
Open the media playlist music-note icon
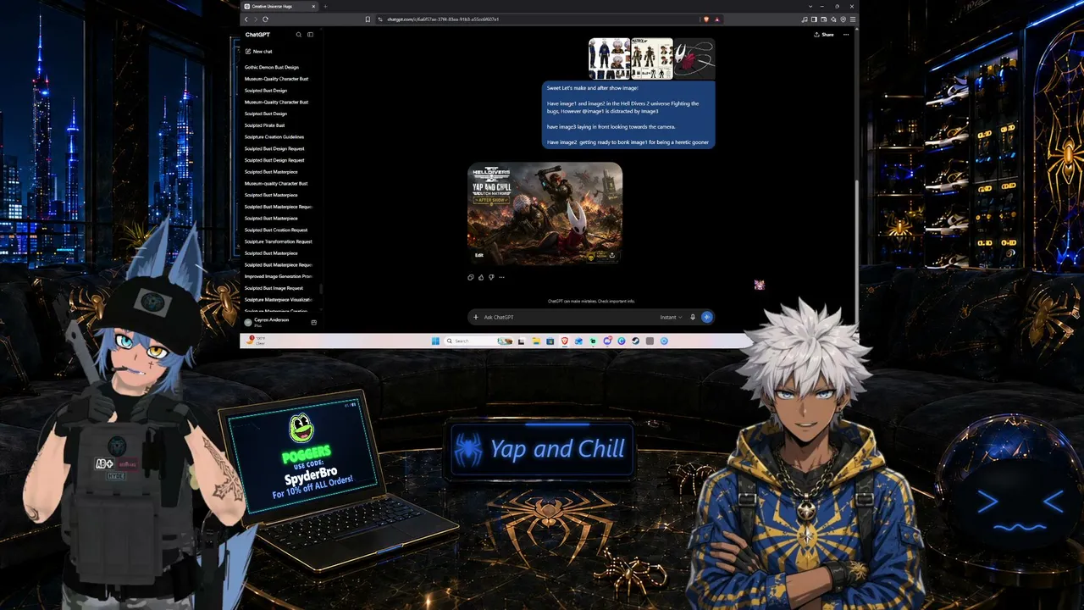coord(805,19)
